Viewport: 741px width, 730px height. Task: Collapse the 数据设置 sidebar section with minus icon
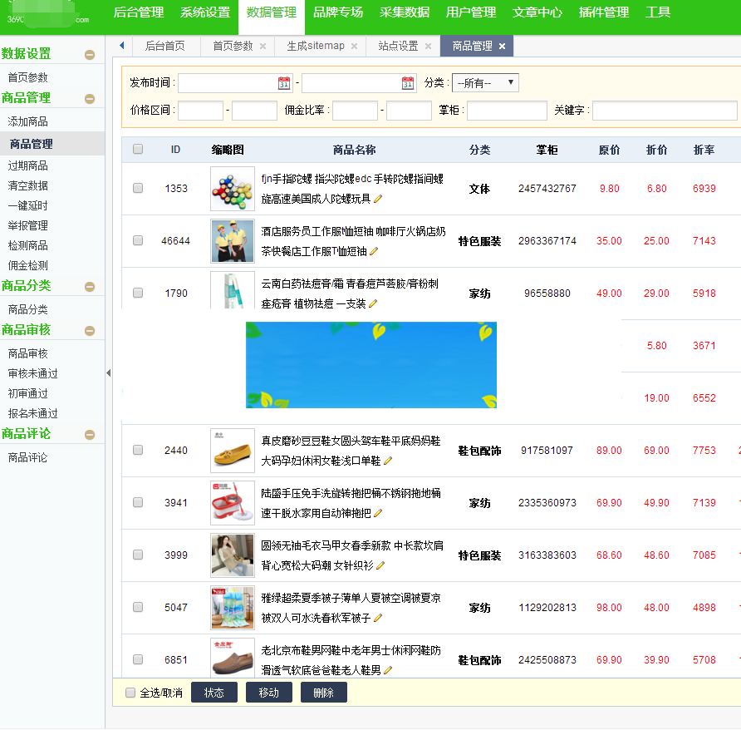click(x=90, y=53)
